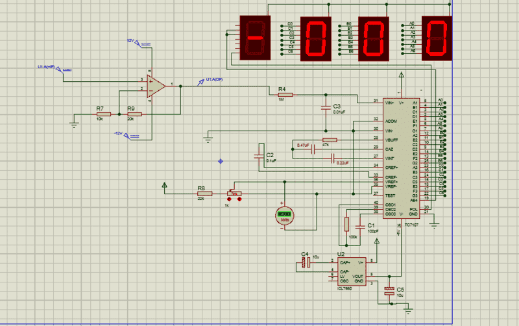
Task: Select capacitor C3 (0.01uF)
Action: click(x=326, y=108)
